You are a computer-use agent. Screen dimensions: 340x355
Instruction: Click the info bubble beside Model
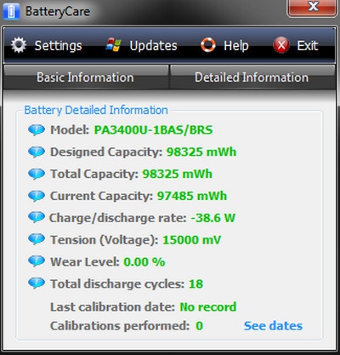click(x=37, y=130)
